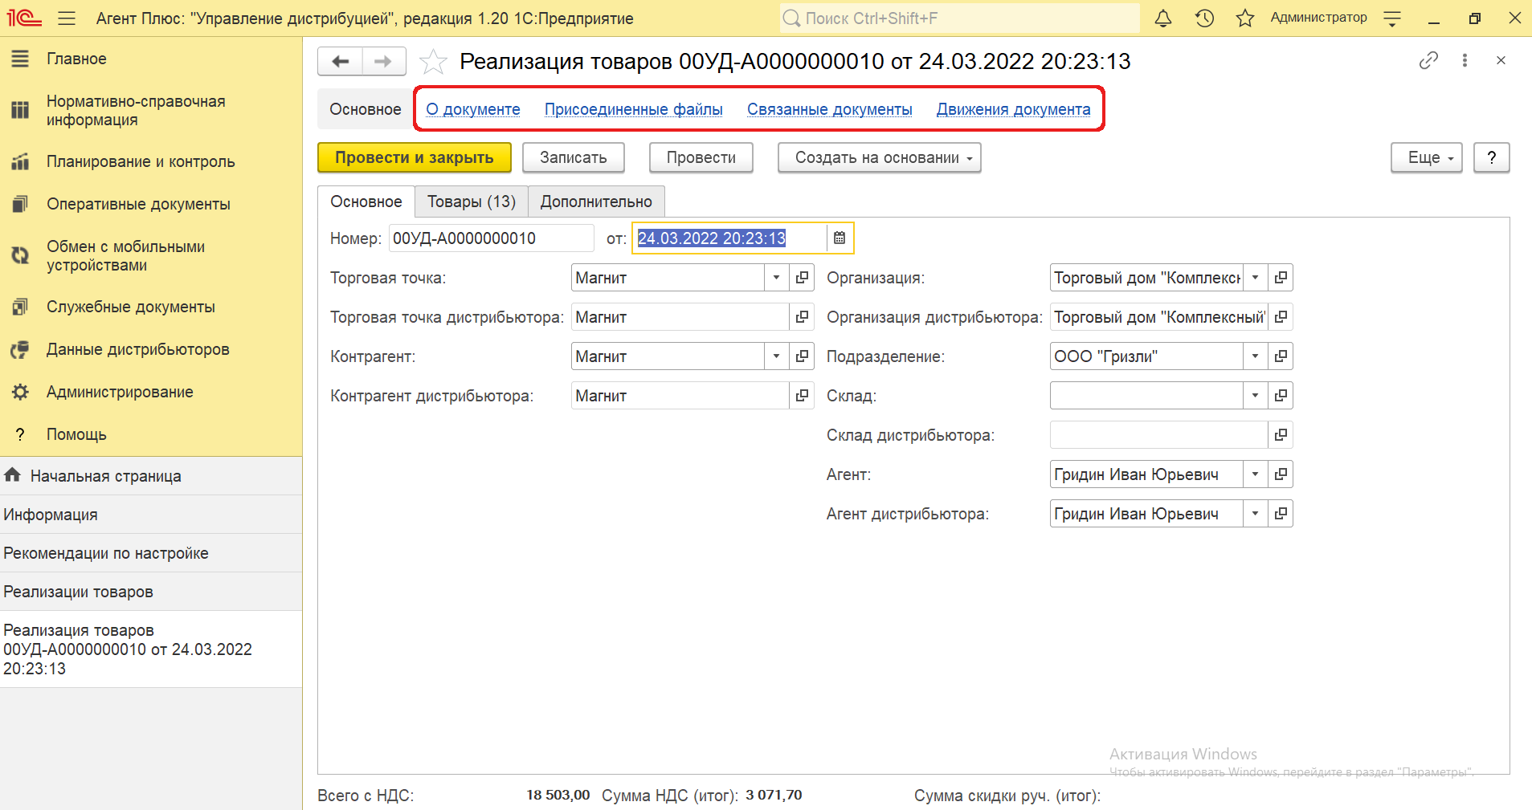Copy document link with chain icon
Viewport: 1532px width, 810px height.
(1428, 61)
